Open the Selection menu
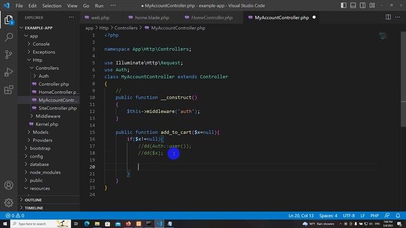 [52, 6]
